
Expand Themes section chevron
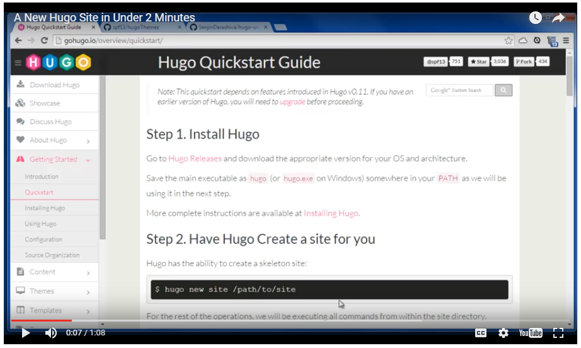tap(88, 292)
